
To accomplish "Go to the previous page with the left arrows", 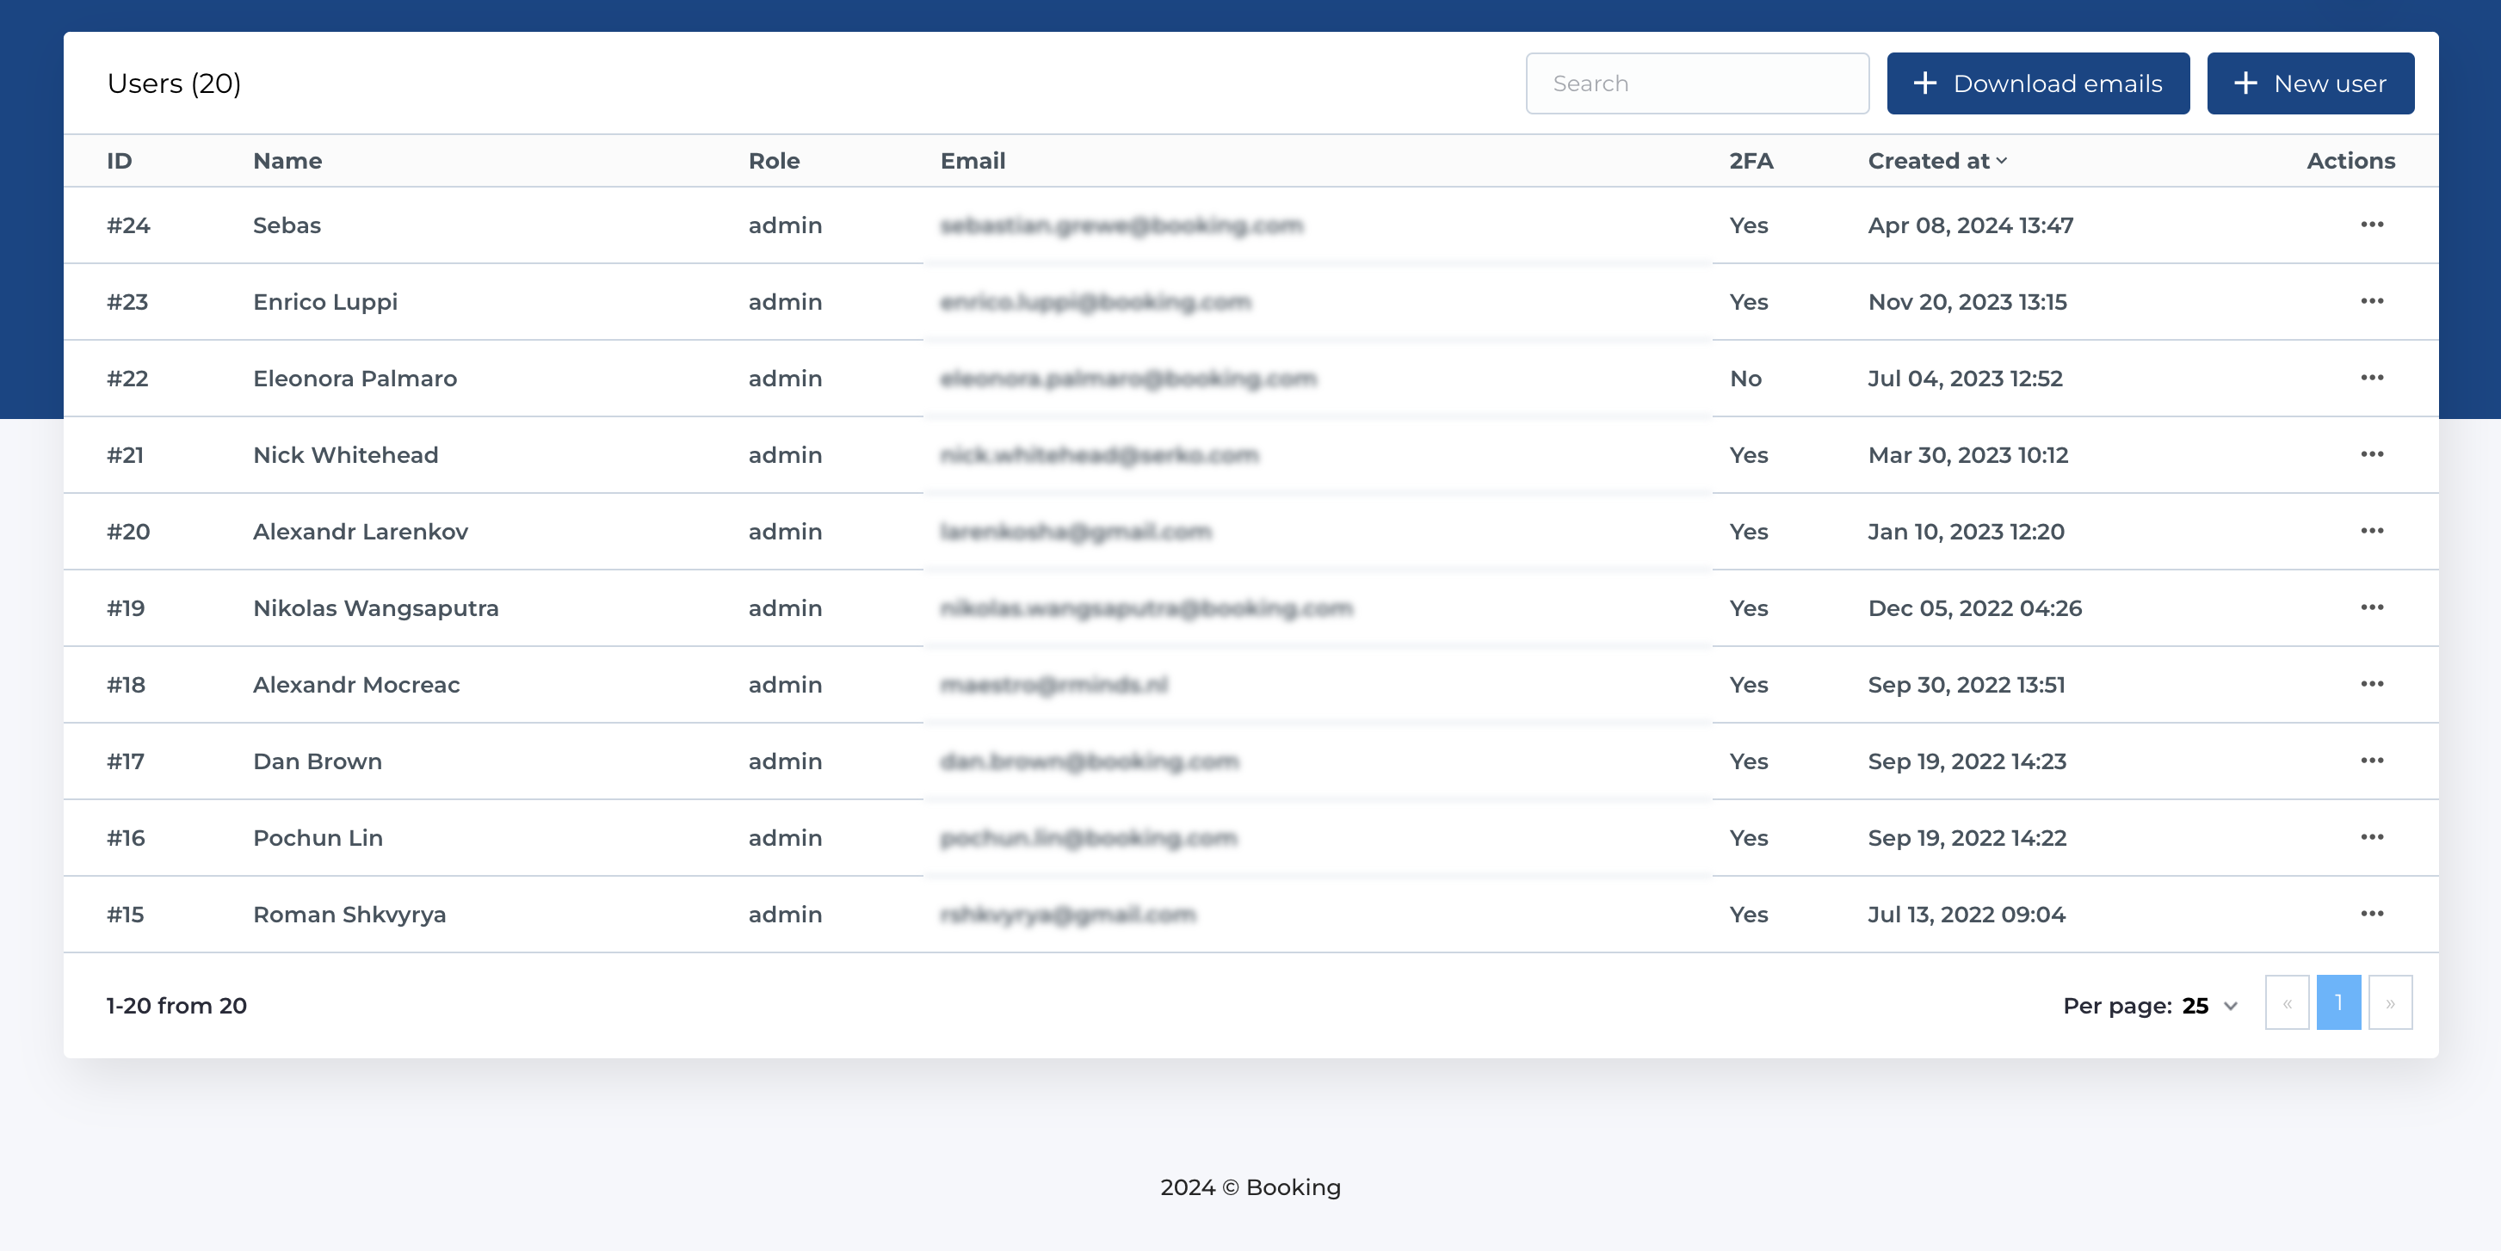I will 2288,1002.
